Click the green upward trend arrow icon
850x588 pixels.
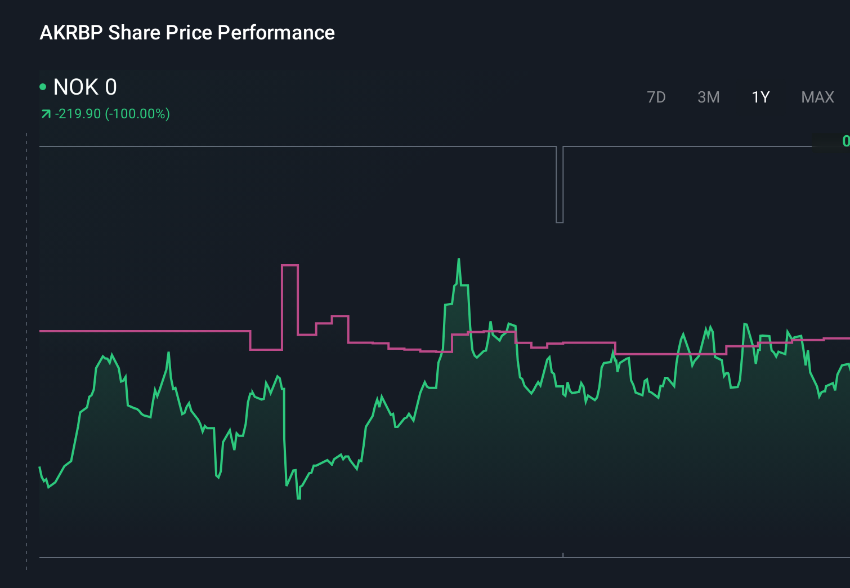click(x=45, y=113)
